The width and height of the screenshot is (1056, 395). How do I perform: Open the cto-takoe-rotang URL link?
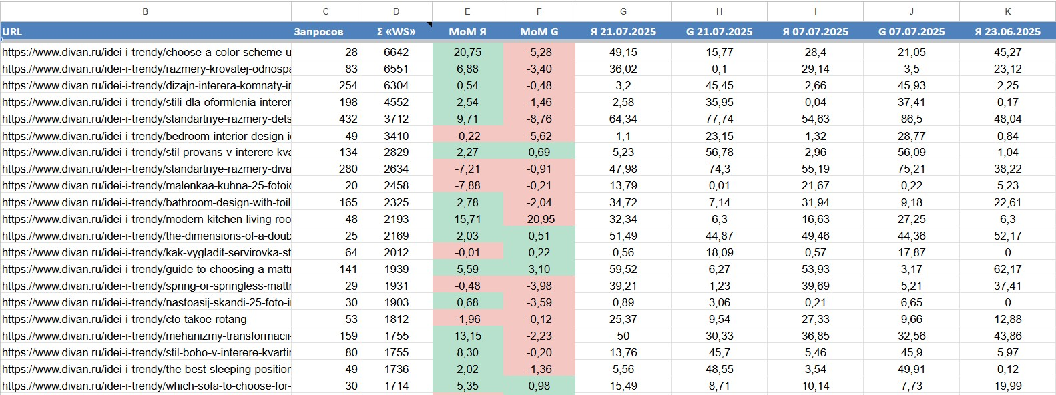[125, 319]
